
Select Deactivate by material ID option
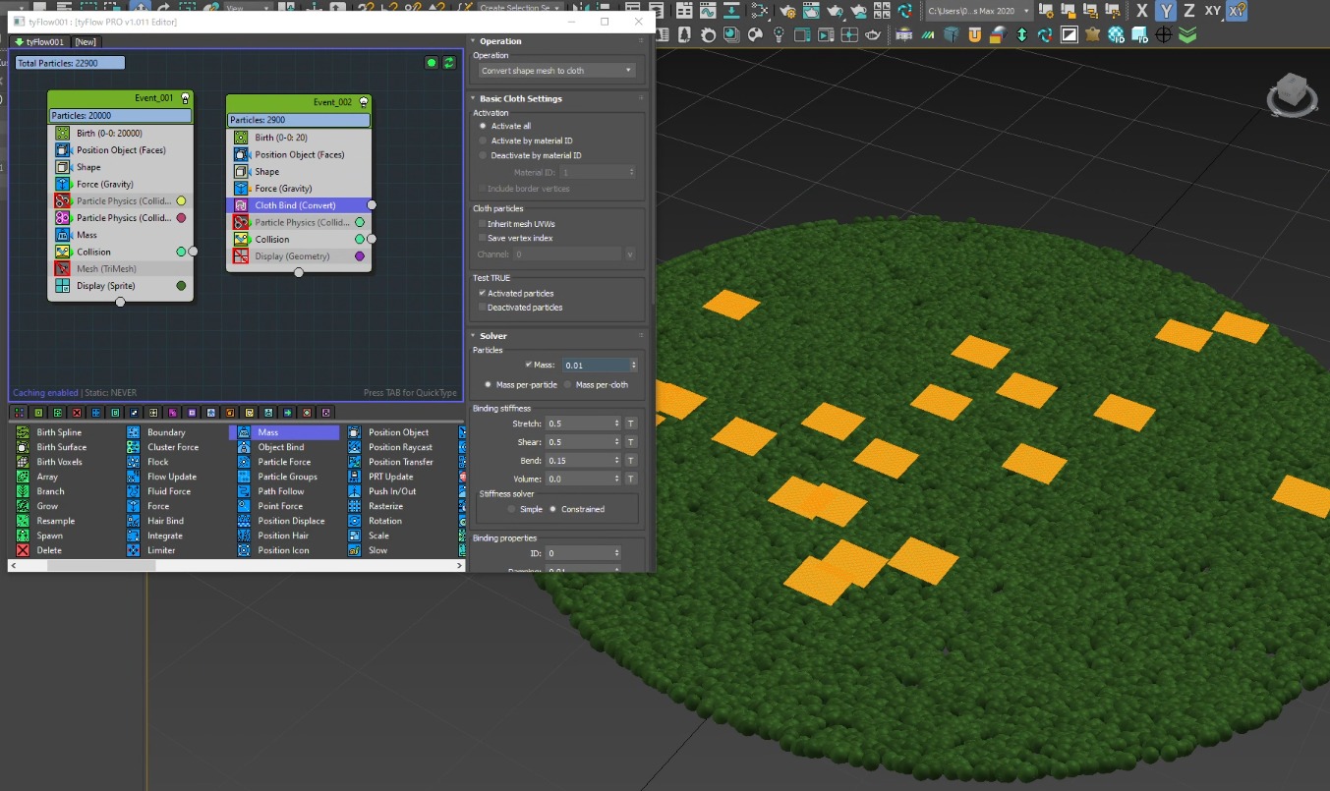tap(483, 155)
